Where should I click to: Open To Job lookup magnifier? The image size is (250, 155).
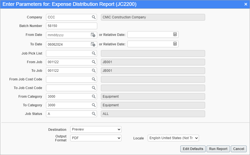[94, 70]
